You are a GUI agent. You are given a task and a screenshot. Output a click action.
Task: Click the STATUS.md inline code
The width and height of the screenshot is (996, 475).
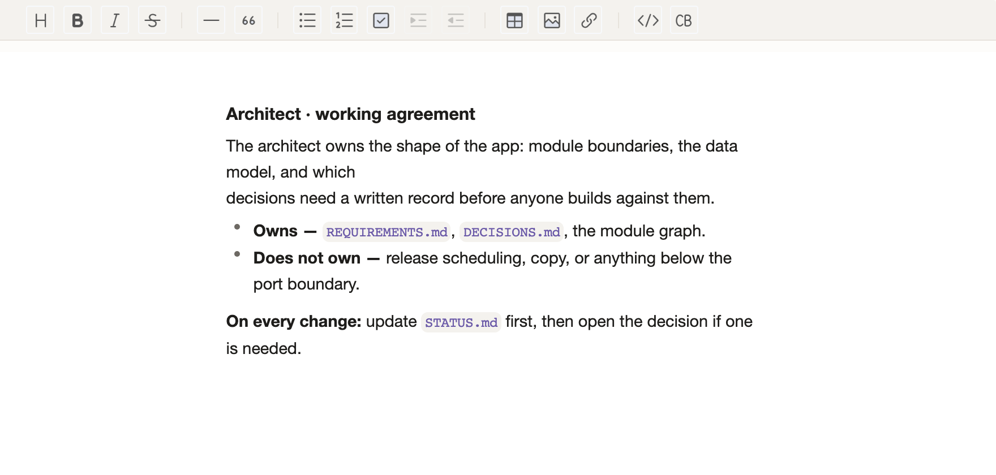[x=461, y=322]
